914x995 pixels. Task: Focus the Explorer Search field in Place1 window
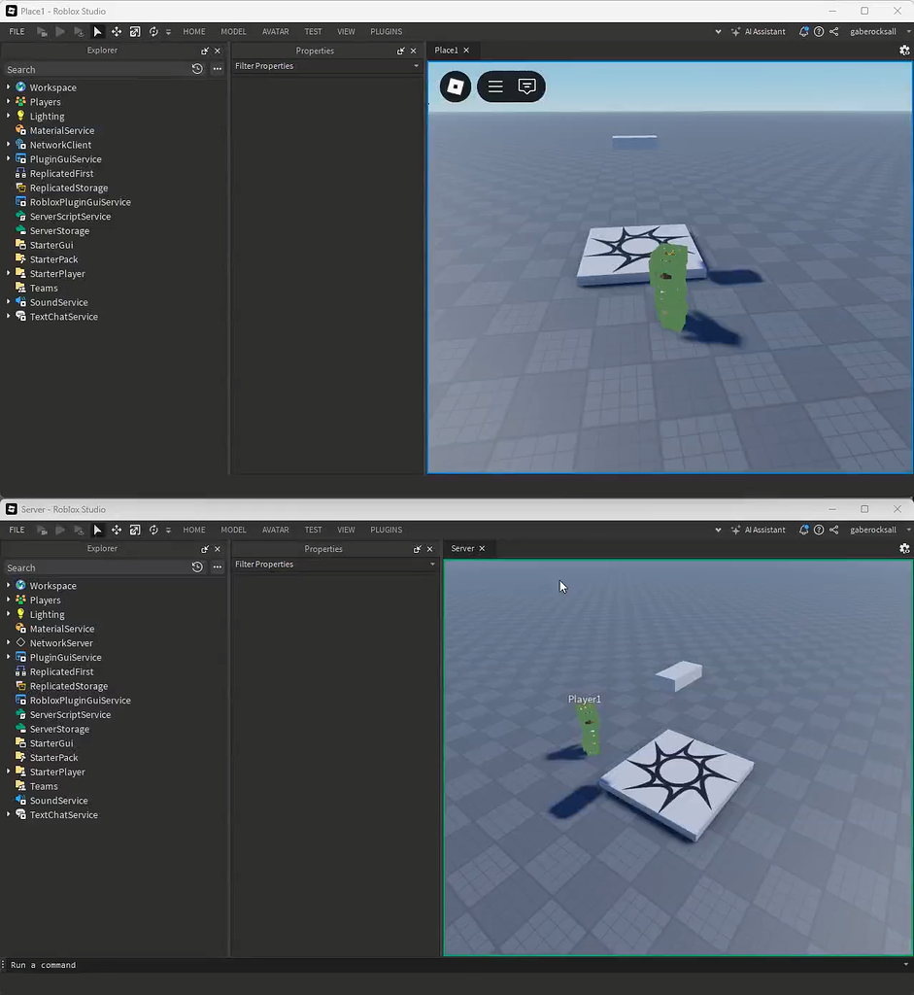[x=96, y=69]
